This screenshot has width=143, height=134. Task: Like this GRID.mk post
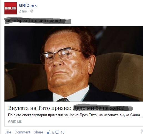(x=8, y=132)
